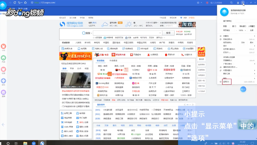This screenshot has height=145, width=257.
Task: Choose 展开菜单栏 in the menu
Action: (227, 21)
